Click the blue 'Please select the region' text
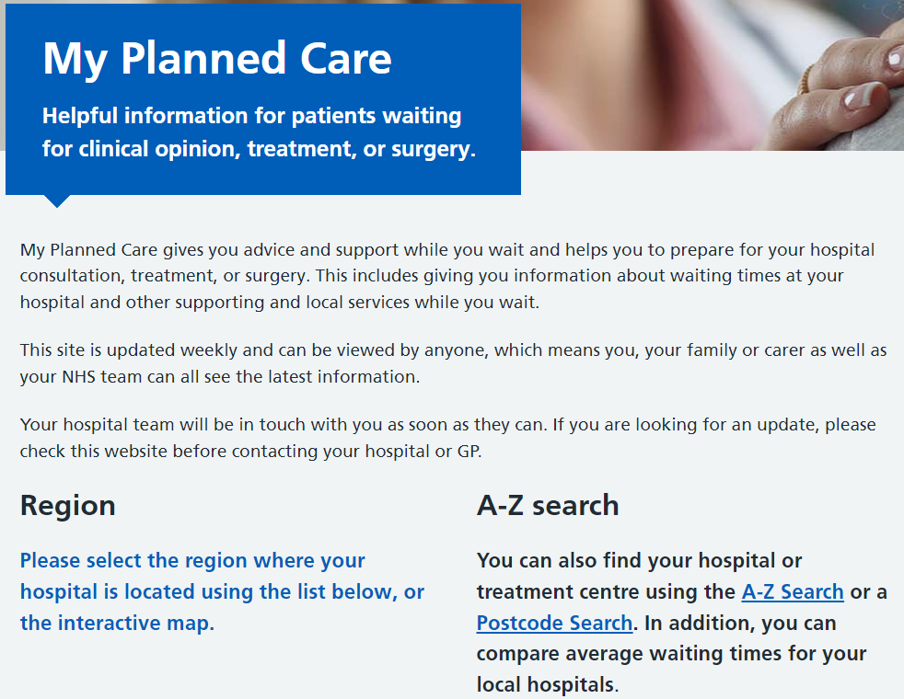Image resolution: width=904 pixels, height=699 pixels. coord(192,561)
